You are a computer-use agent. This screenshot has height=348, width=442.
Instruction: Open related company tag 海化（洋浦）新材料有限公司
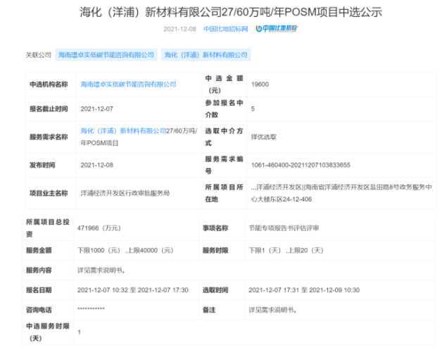pos(206,55)
